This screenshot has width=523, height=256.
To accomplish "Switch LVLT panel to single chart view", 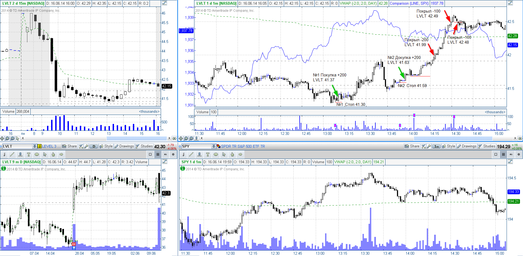I will click(x=150, y=154).
